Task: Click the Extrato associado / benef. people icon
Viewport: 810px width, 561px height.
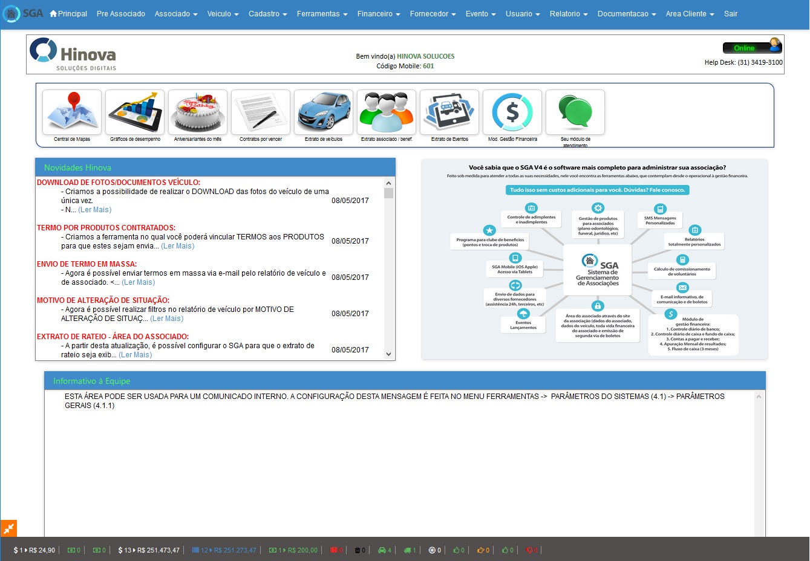Action: 387,112
